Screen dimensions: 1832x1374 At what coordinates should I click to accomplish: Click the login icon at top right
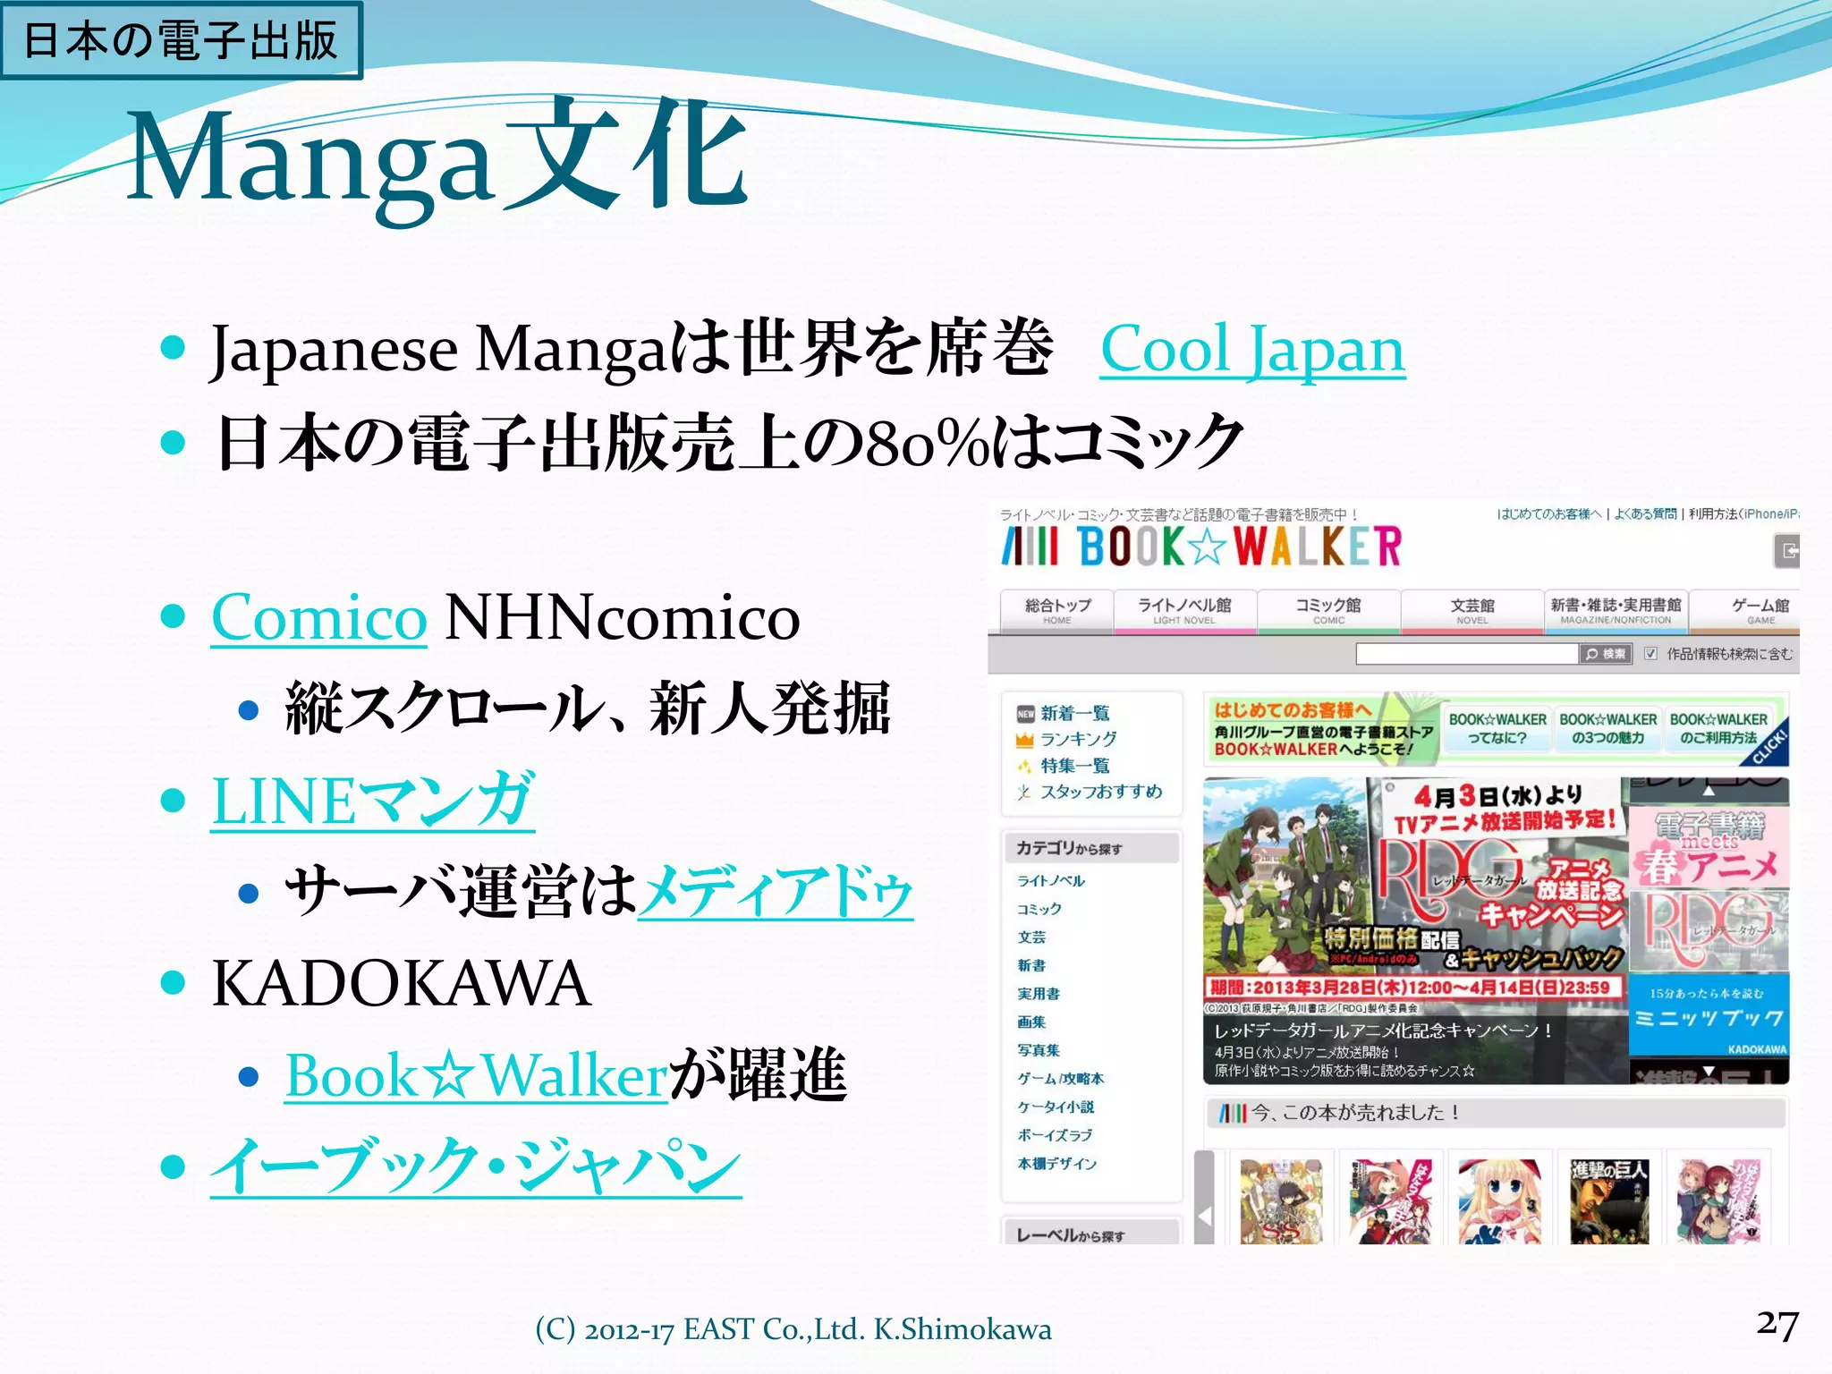(x=1787, y=550)
